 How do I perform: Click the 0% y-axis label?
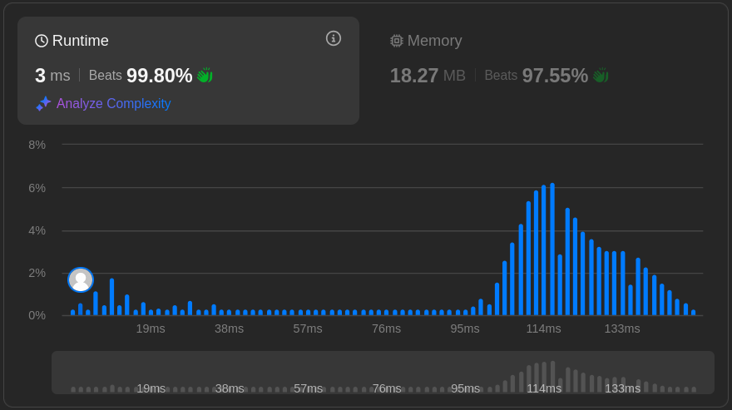coord(37,316)
